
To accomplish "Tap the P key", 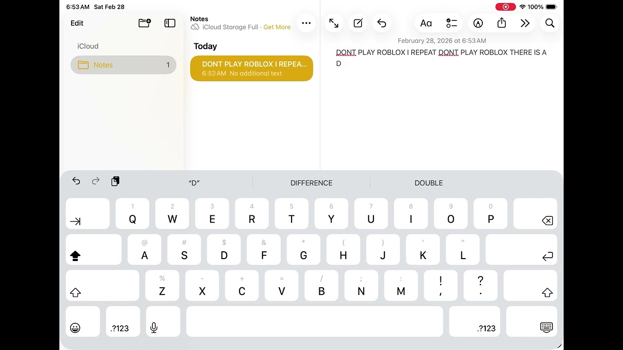I will pyautogui.click(x=491, y=213).
